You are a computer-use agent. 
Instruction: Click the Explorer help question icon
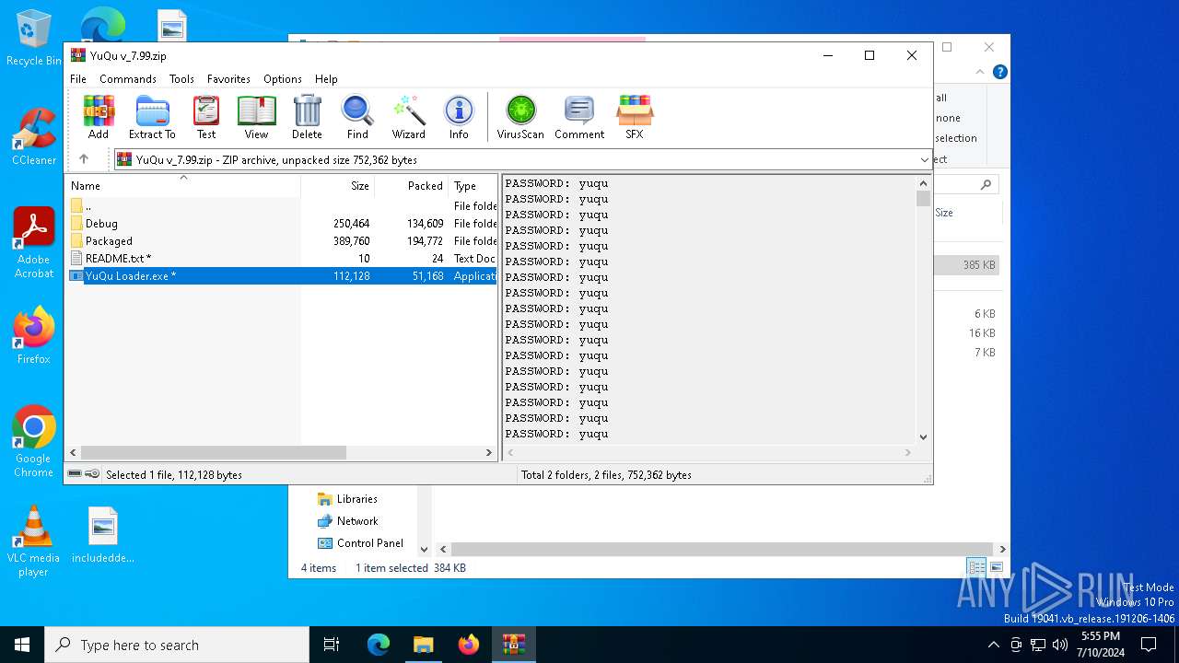tap(999, 72)
